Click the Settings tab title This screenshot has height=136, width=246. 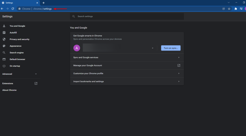pyautogui.click(x=9, y=3)
